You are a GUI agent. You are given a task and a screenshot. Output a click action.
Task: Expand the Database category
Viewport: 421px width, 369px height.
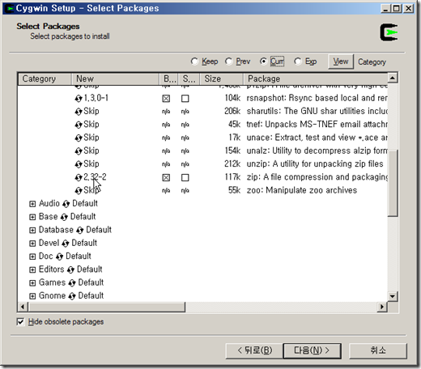point(32,231)
